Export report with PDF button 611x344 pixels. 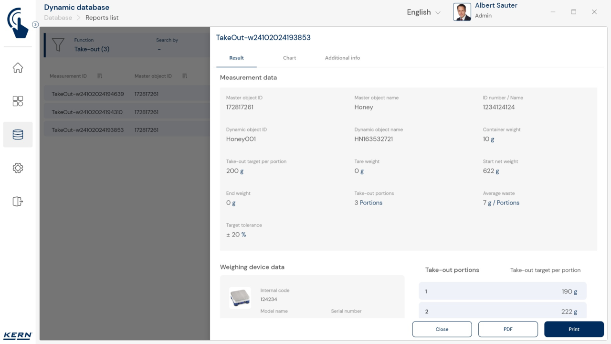(508, 329)
